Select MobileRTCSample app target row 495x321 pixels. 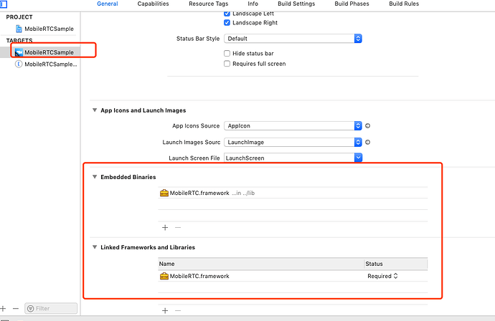[40, 52]
